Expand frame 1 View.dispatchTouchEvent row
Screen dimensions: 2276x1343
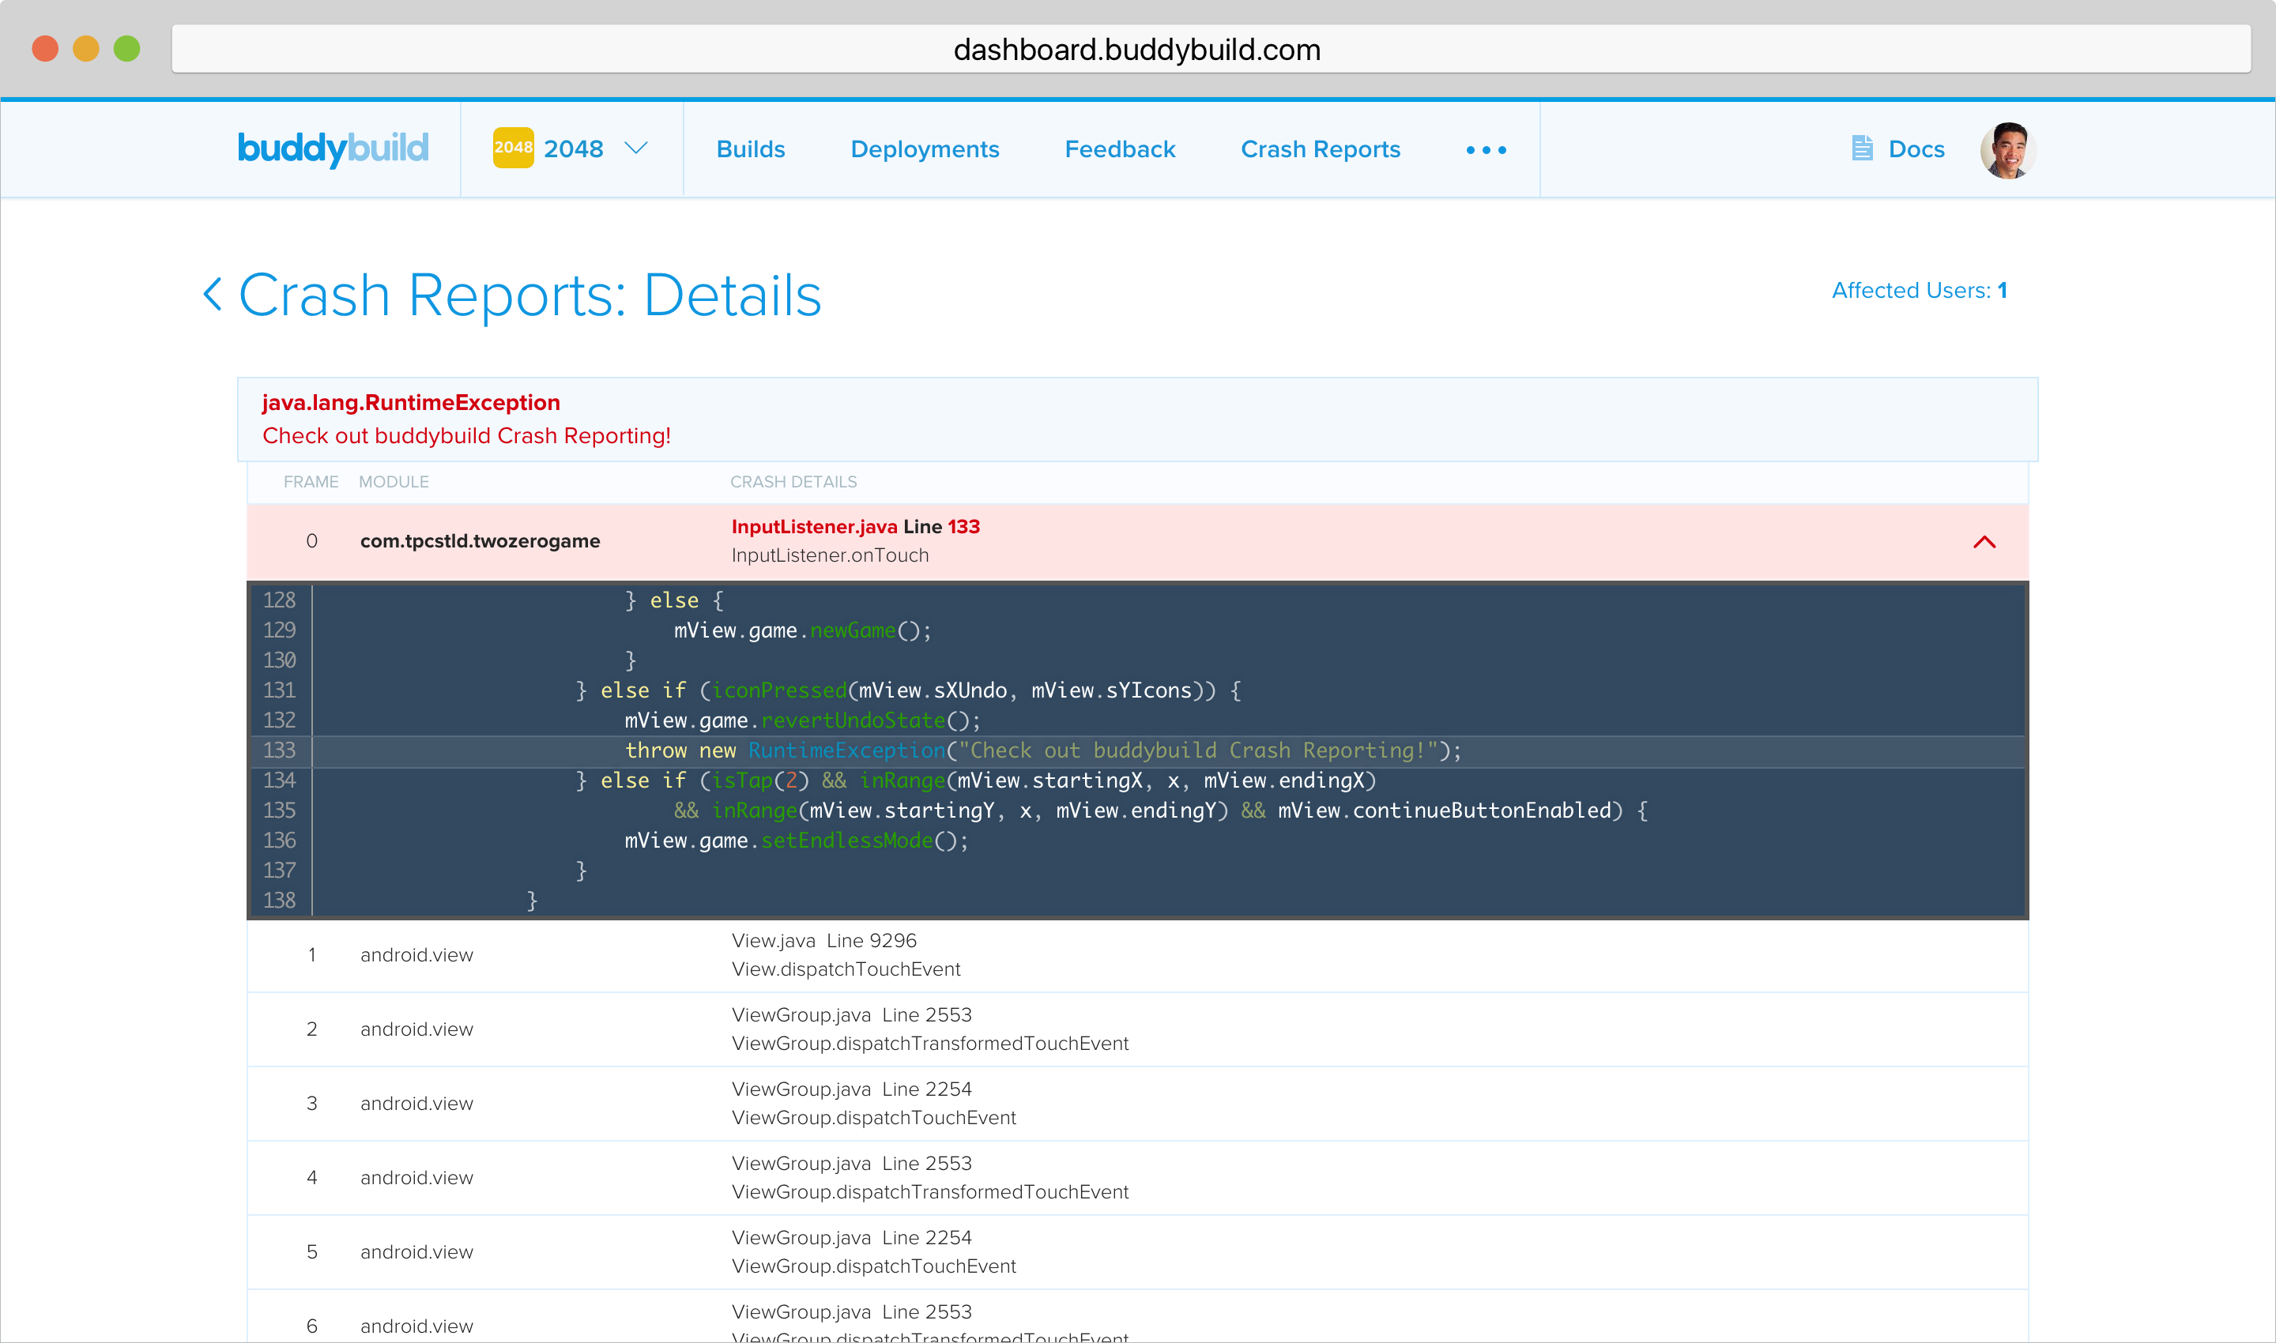[x=1136, y=955]
